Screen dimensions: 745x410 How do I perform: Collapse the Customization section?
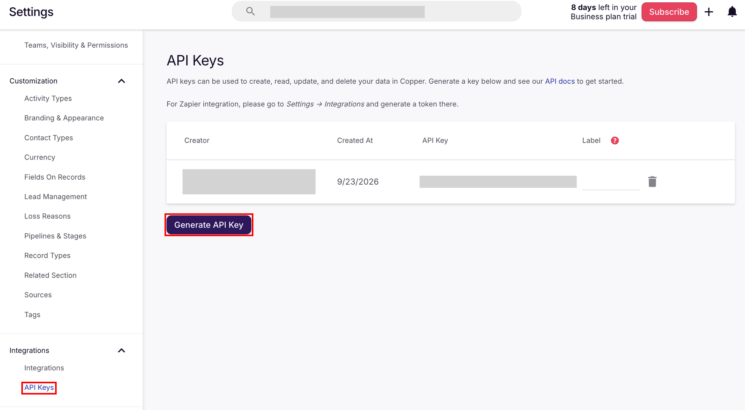click(x=121, y=81)
